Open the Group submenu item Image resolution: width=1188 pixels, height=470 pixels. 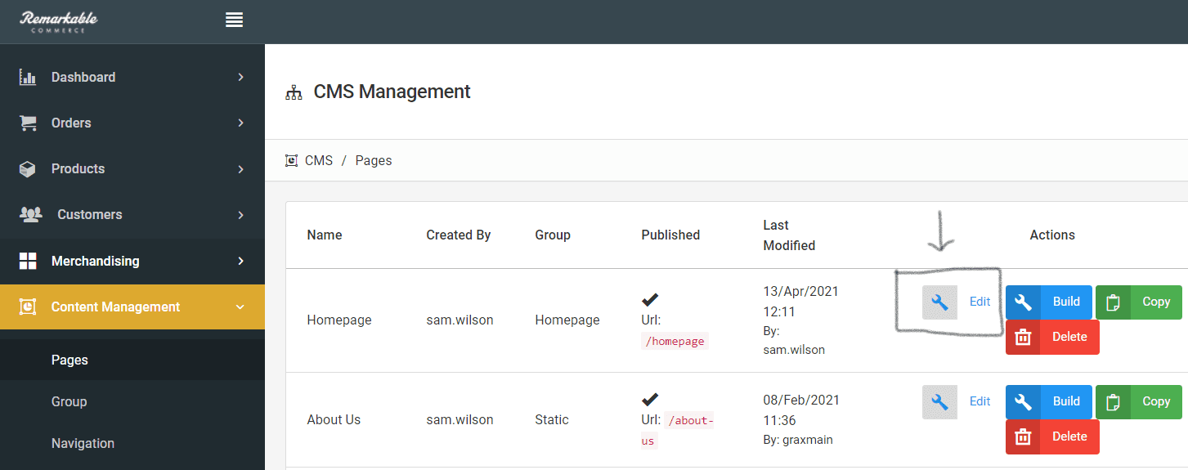[x=69, y=402]
